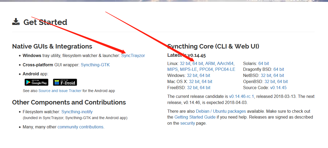
Task: Download FreeBSD 64 bit build
Action: [205, 88]
